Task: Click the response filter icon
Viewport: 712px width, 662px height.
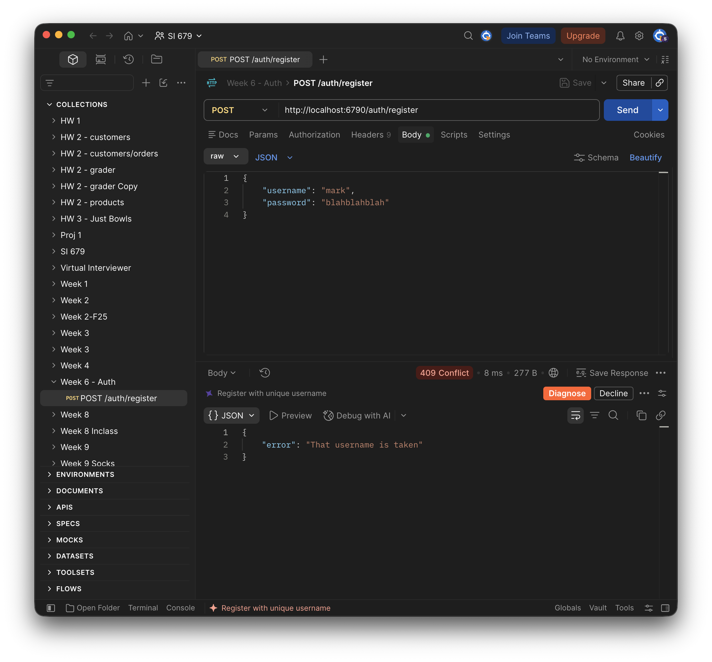Action: 595,416
